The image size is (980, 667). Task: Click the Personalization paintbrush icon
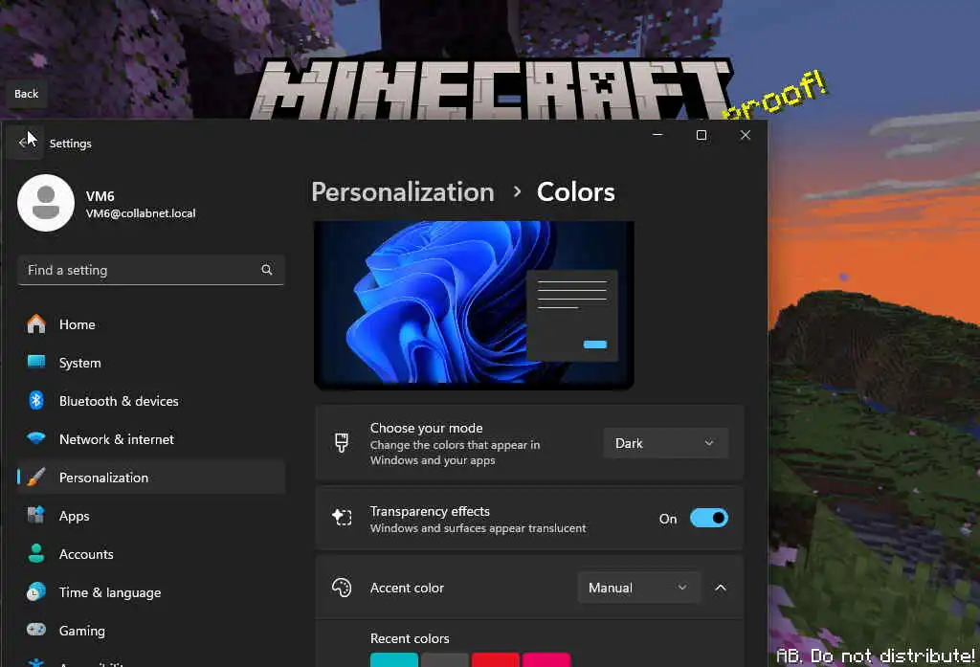click(36, 477)
